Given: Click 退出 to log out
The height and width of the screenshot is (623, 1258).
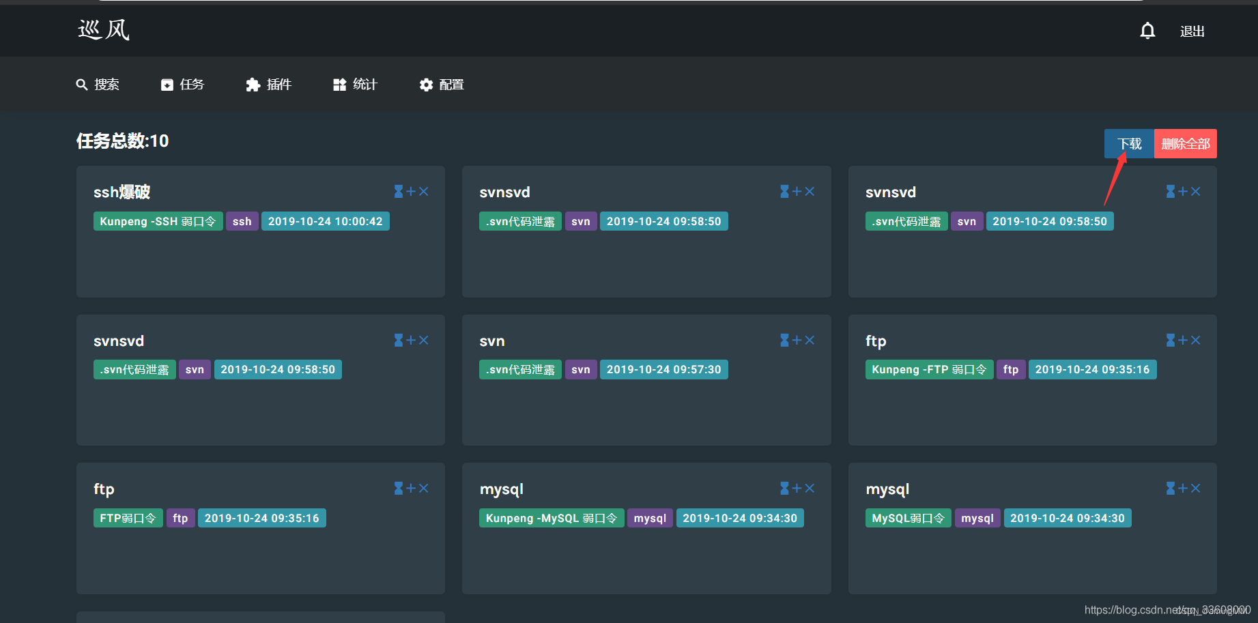Looking at the screenshot, I should (x=1192, y=31).
